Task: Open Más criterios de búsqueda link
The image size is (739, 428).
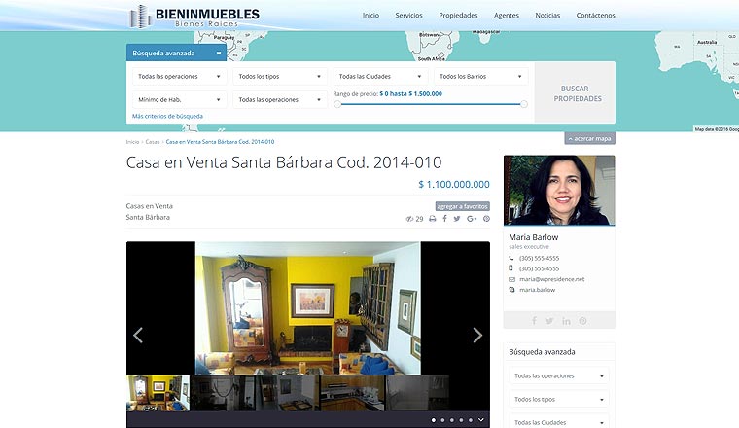Action: [x=168, y=116]
